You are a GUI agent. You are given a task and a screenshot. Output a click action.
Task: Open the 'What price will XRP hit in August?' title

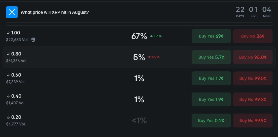[x=55, y=13]
